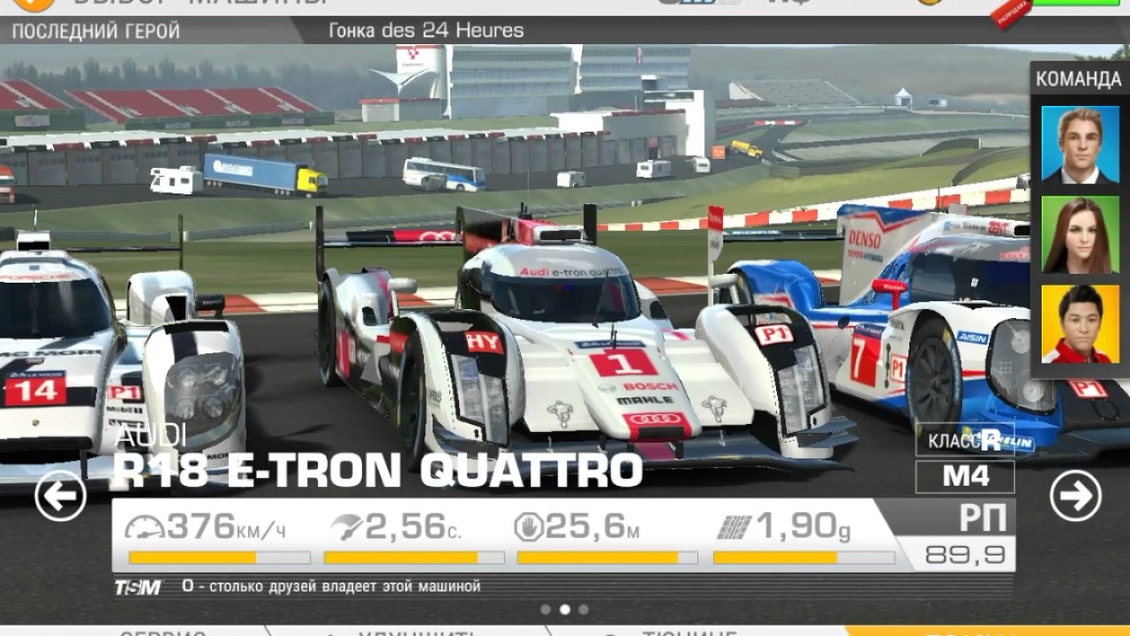Click the grip yellow progress bar
The image size is (1130, 636).
click(803, 558)
